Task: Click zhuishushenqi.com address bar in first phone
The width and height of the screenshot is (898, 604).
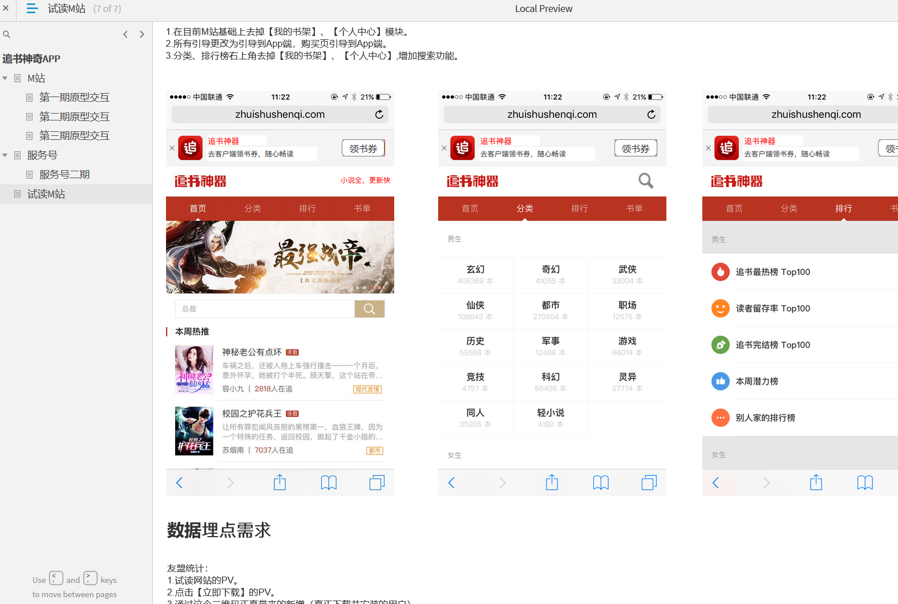Action: 280,114
